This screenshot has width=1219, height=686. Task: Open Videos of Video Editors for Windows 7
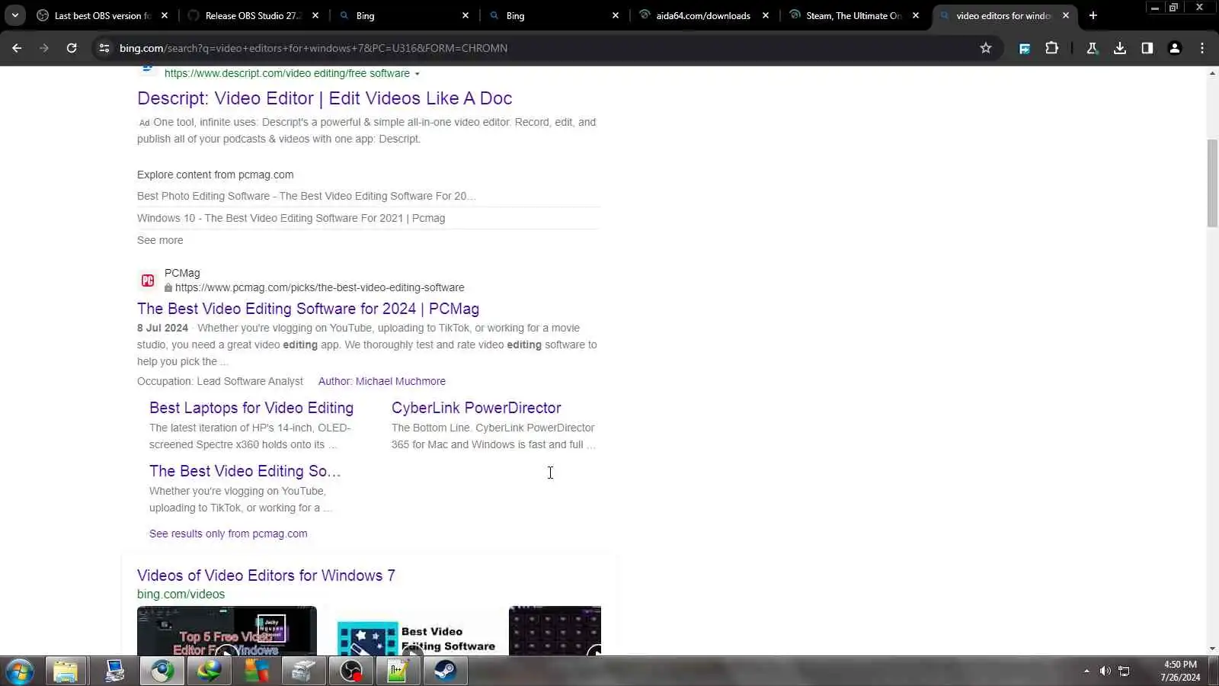click(266, 575)
